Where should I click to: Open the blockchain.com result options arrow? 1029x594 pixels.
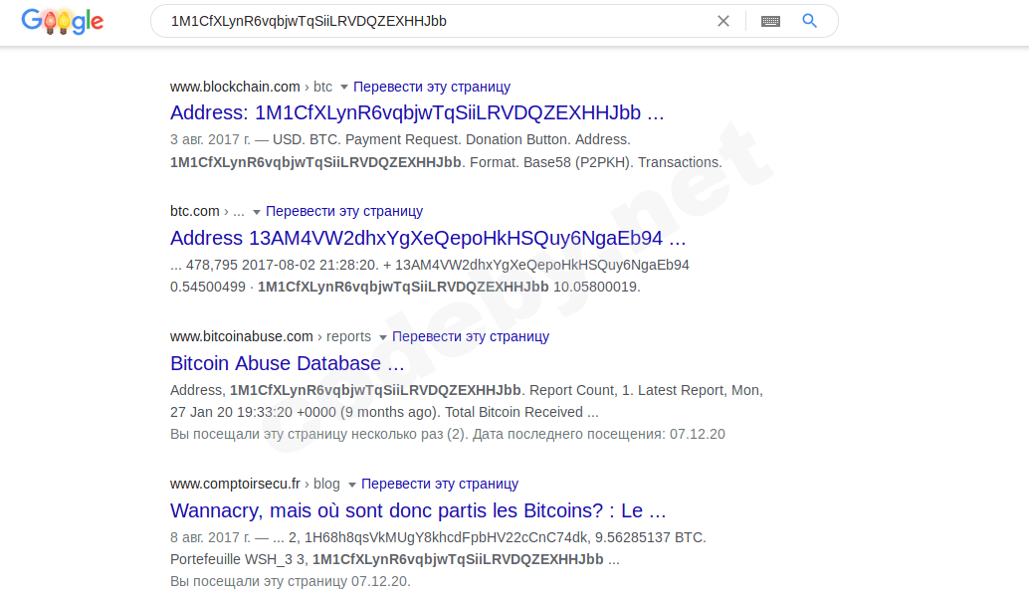point(343,88)
